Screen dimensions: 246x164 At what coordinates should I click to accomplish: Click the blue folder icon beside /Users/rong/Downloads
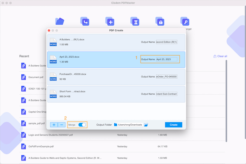[116, 125]
